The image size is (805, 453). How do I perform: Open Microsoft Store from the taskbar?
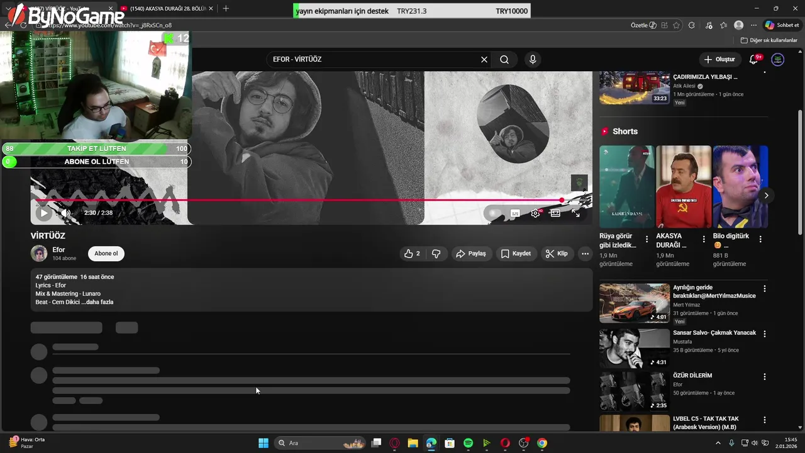click(x=450, y=443)
